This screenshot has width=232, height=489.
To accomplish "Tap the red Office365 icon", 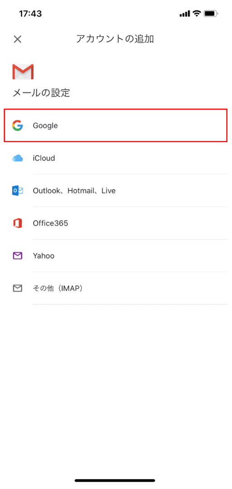I will [18, 223].
